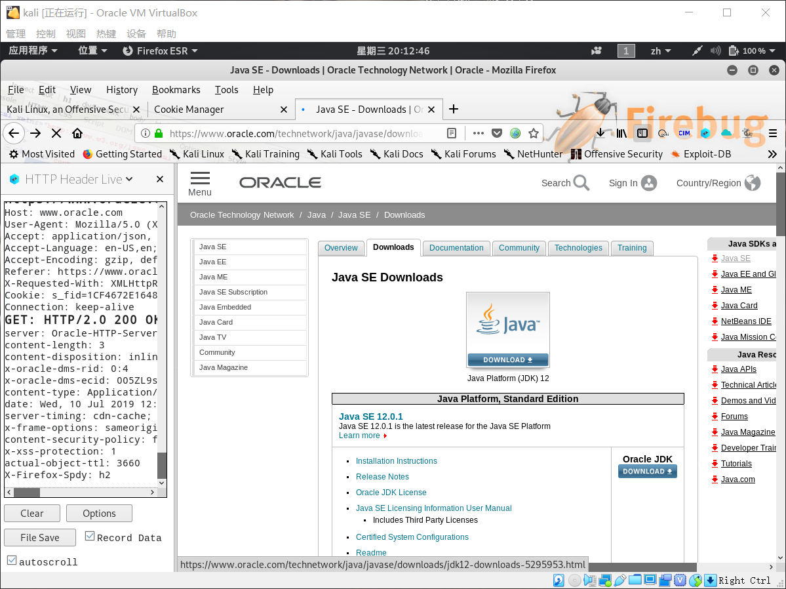This screenshot has height=589, width=786.
Task: Expand Kali 应用程序 applications menu
Action: [x=33, y=51]
